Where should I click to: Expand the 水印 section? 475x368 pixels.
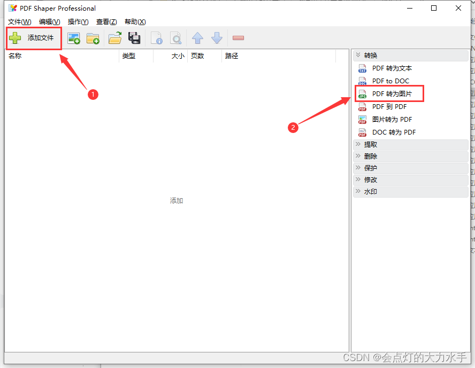[411, 192]
